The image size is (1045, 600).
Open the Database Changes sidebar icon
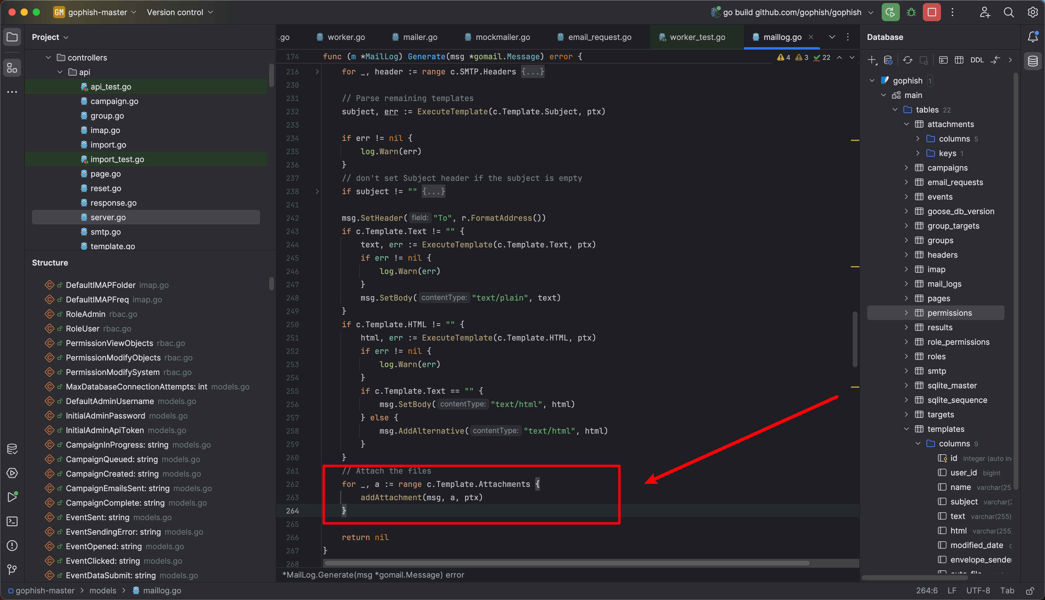point(12,449)
